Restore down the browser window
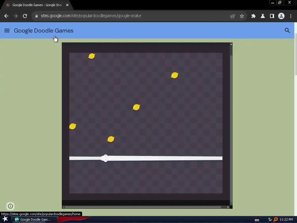This screenshot has height=223, width=297. coord(280,3)
